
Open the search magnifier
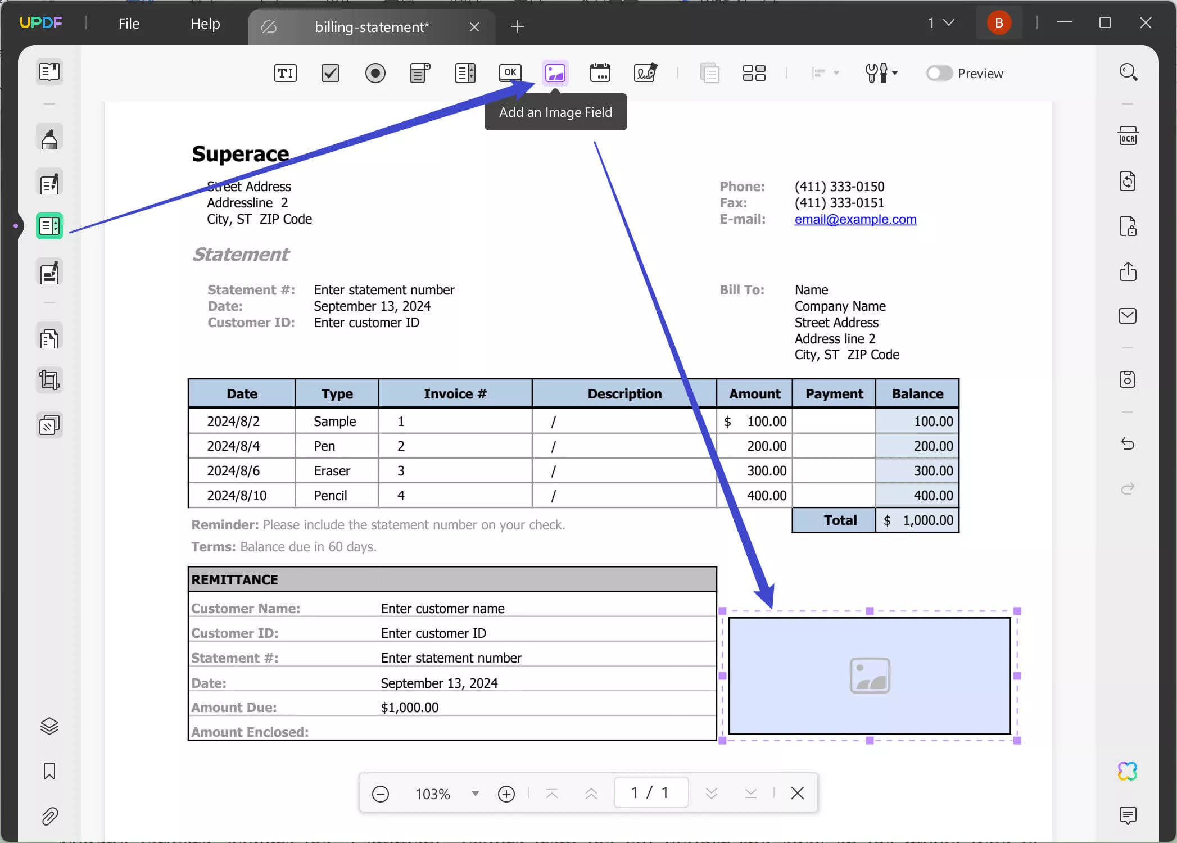click(x=1128, y=72)
